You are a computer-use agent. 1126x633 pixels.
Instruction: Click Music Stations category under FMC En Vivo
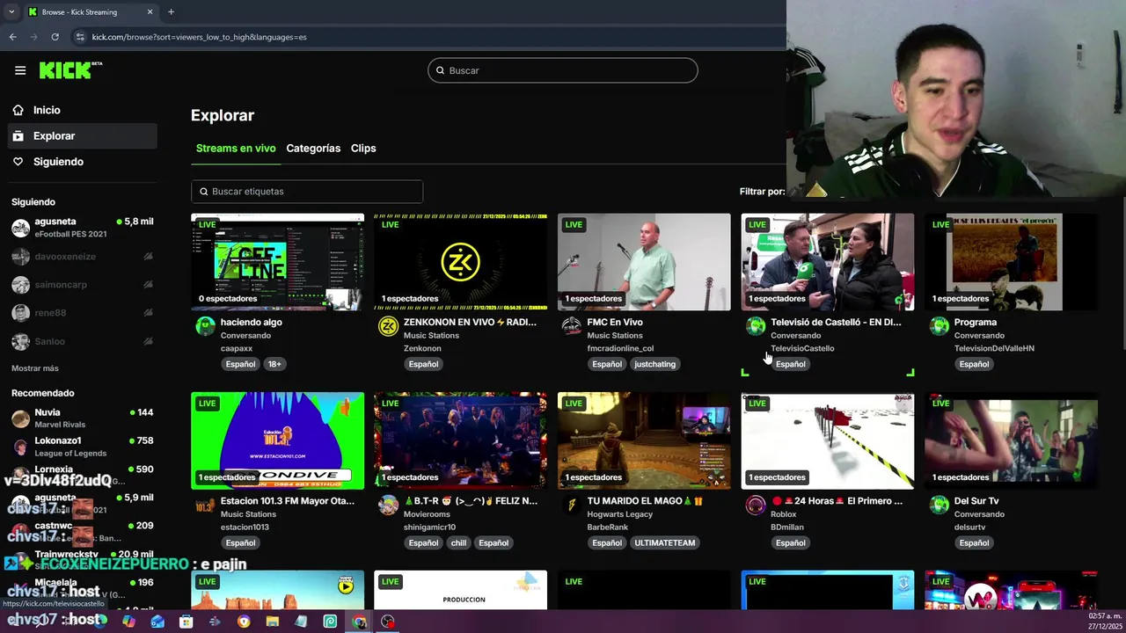pos(615,336)
